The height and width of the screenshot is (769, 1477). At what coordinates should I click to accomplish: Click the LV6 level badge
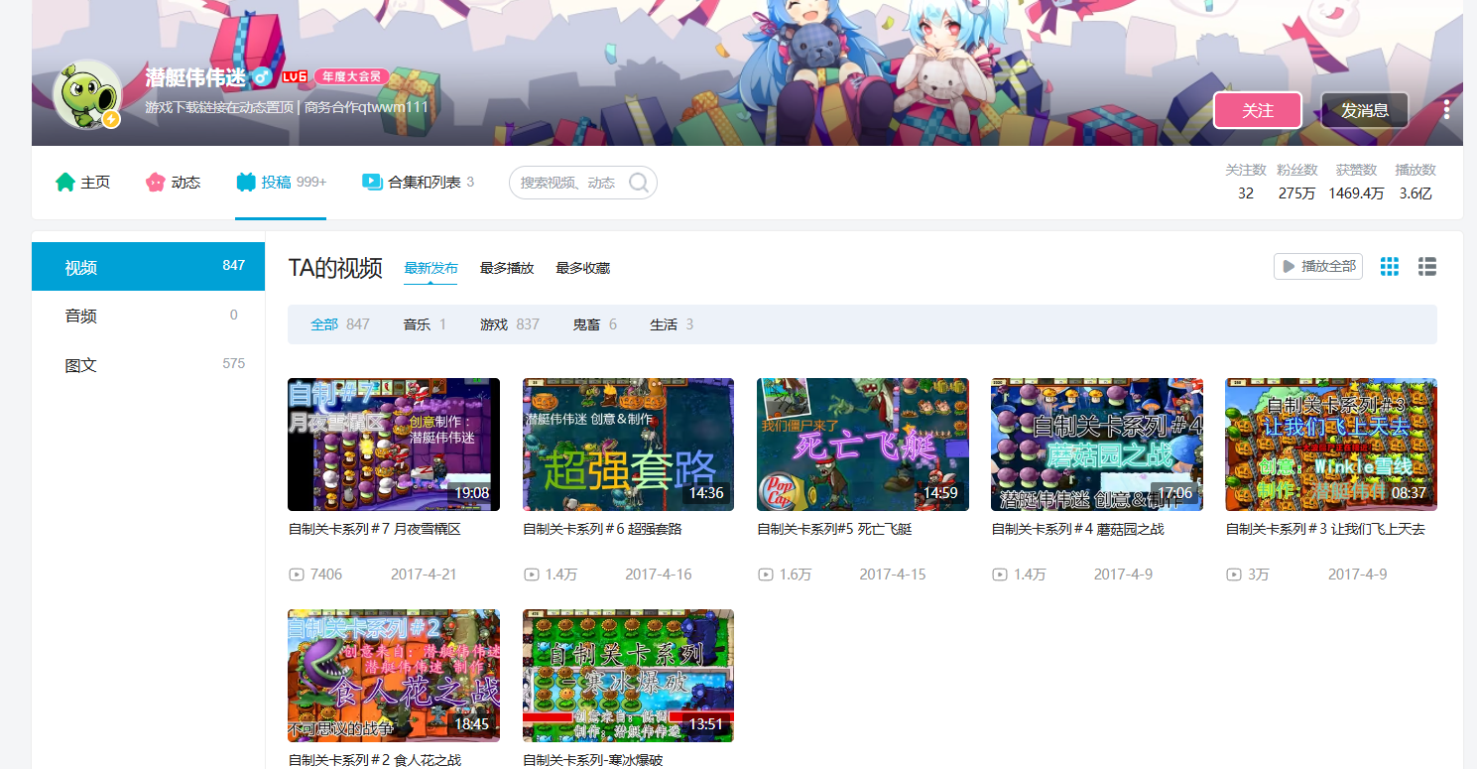[x=294, y=76]
